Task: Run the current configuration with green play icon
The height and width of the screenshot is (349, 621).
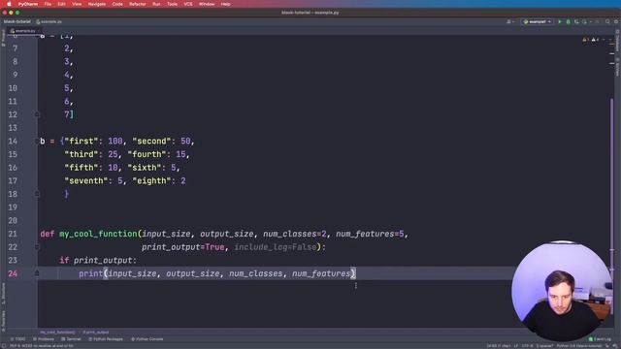Action: click(x=560, y=21)
